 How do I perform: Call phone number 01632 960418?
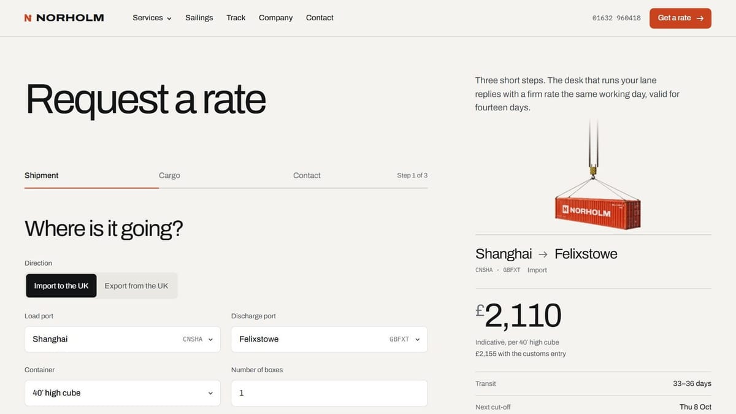coord(616,18)
